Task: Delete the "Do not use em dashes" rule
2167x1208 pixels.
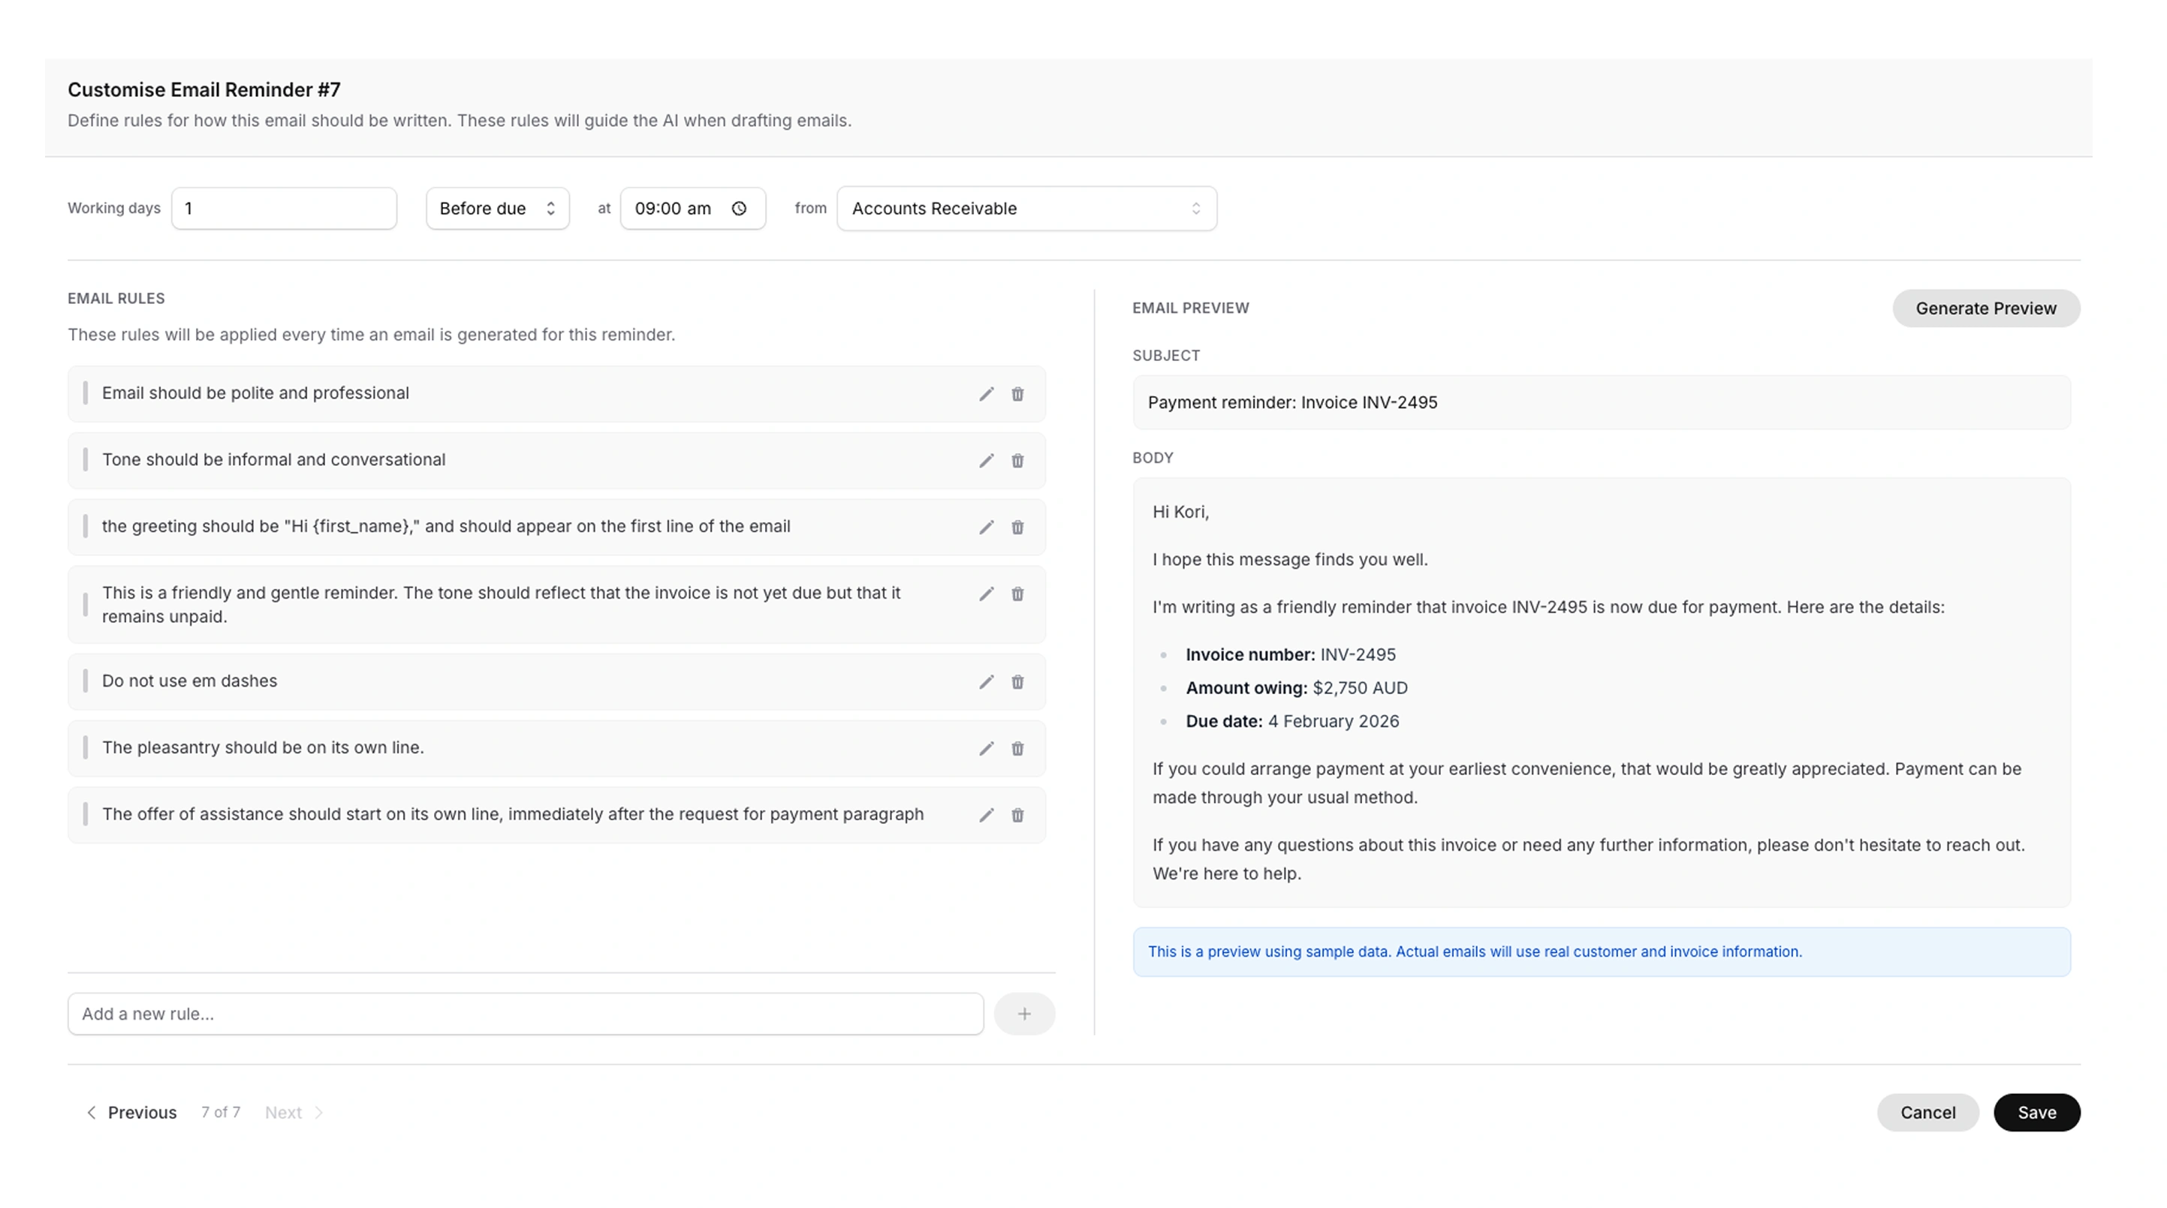Action: click(x=1018, y=682)
